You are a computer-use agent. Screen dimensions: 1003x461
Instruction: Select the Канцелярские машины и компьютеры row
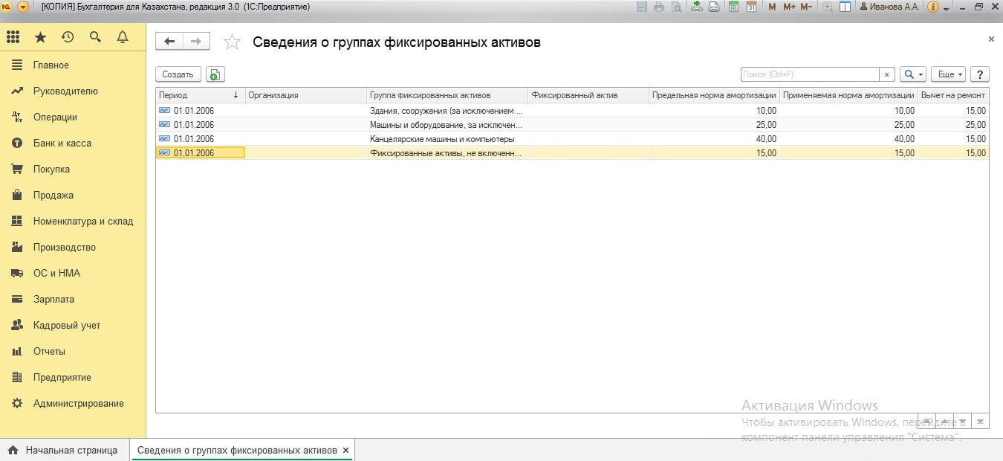pos(442,139)
